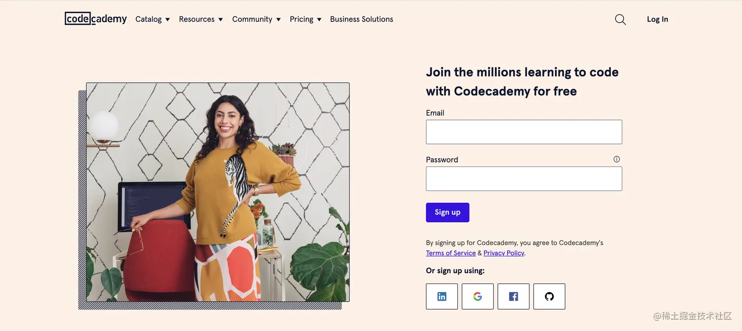The image size is (742, 331).
Task: Sign up with LinkedIn icon
Action: click(x=442, y=296)
